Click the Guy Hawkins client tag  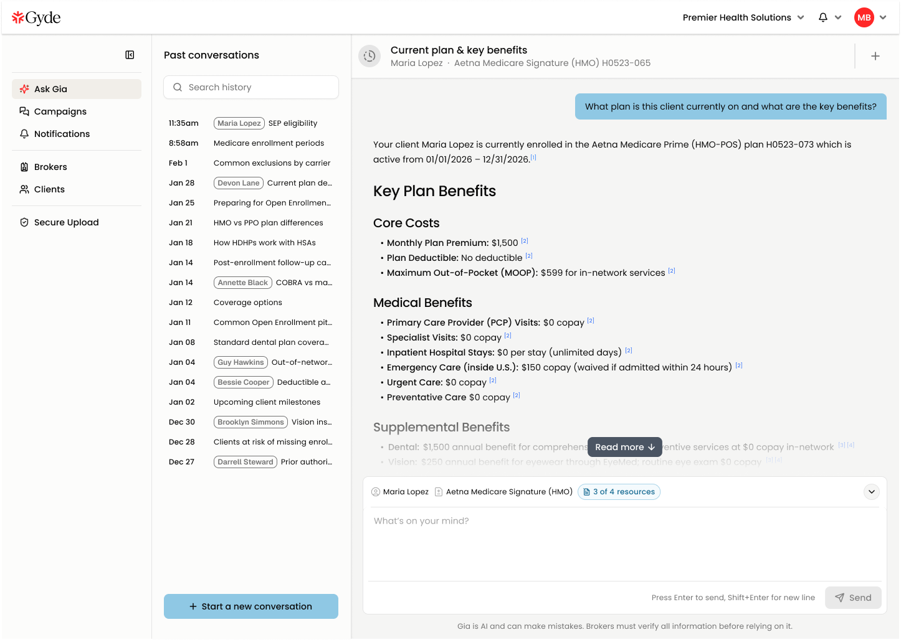241,362
